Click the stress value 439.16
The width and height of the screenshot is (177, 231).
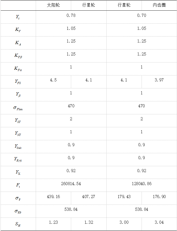[53, 197]
